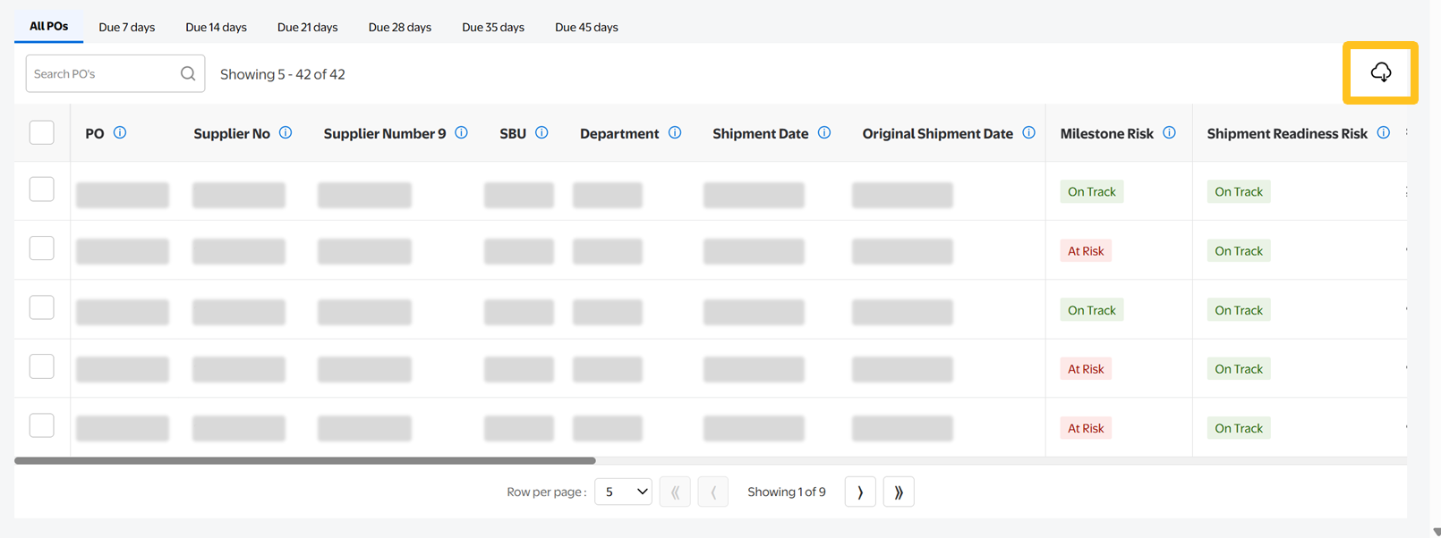Click info icon beside Shipment Readiness Risk
This screenshot has height=538, width=1441.
pos(1383,133)
